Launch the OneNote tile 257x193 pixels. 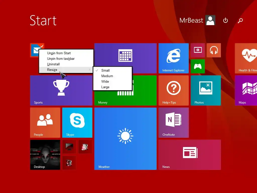pyautogui.click(x=174, y=123)
